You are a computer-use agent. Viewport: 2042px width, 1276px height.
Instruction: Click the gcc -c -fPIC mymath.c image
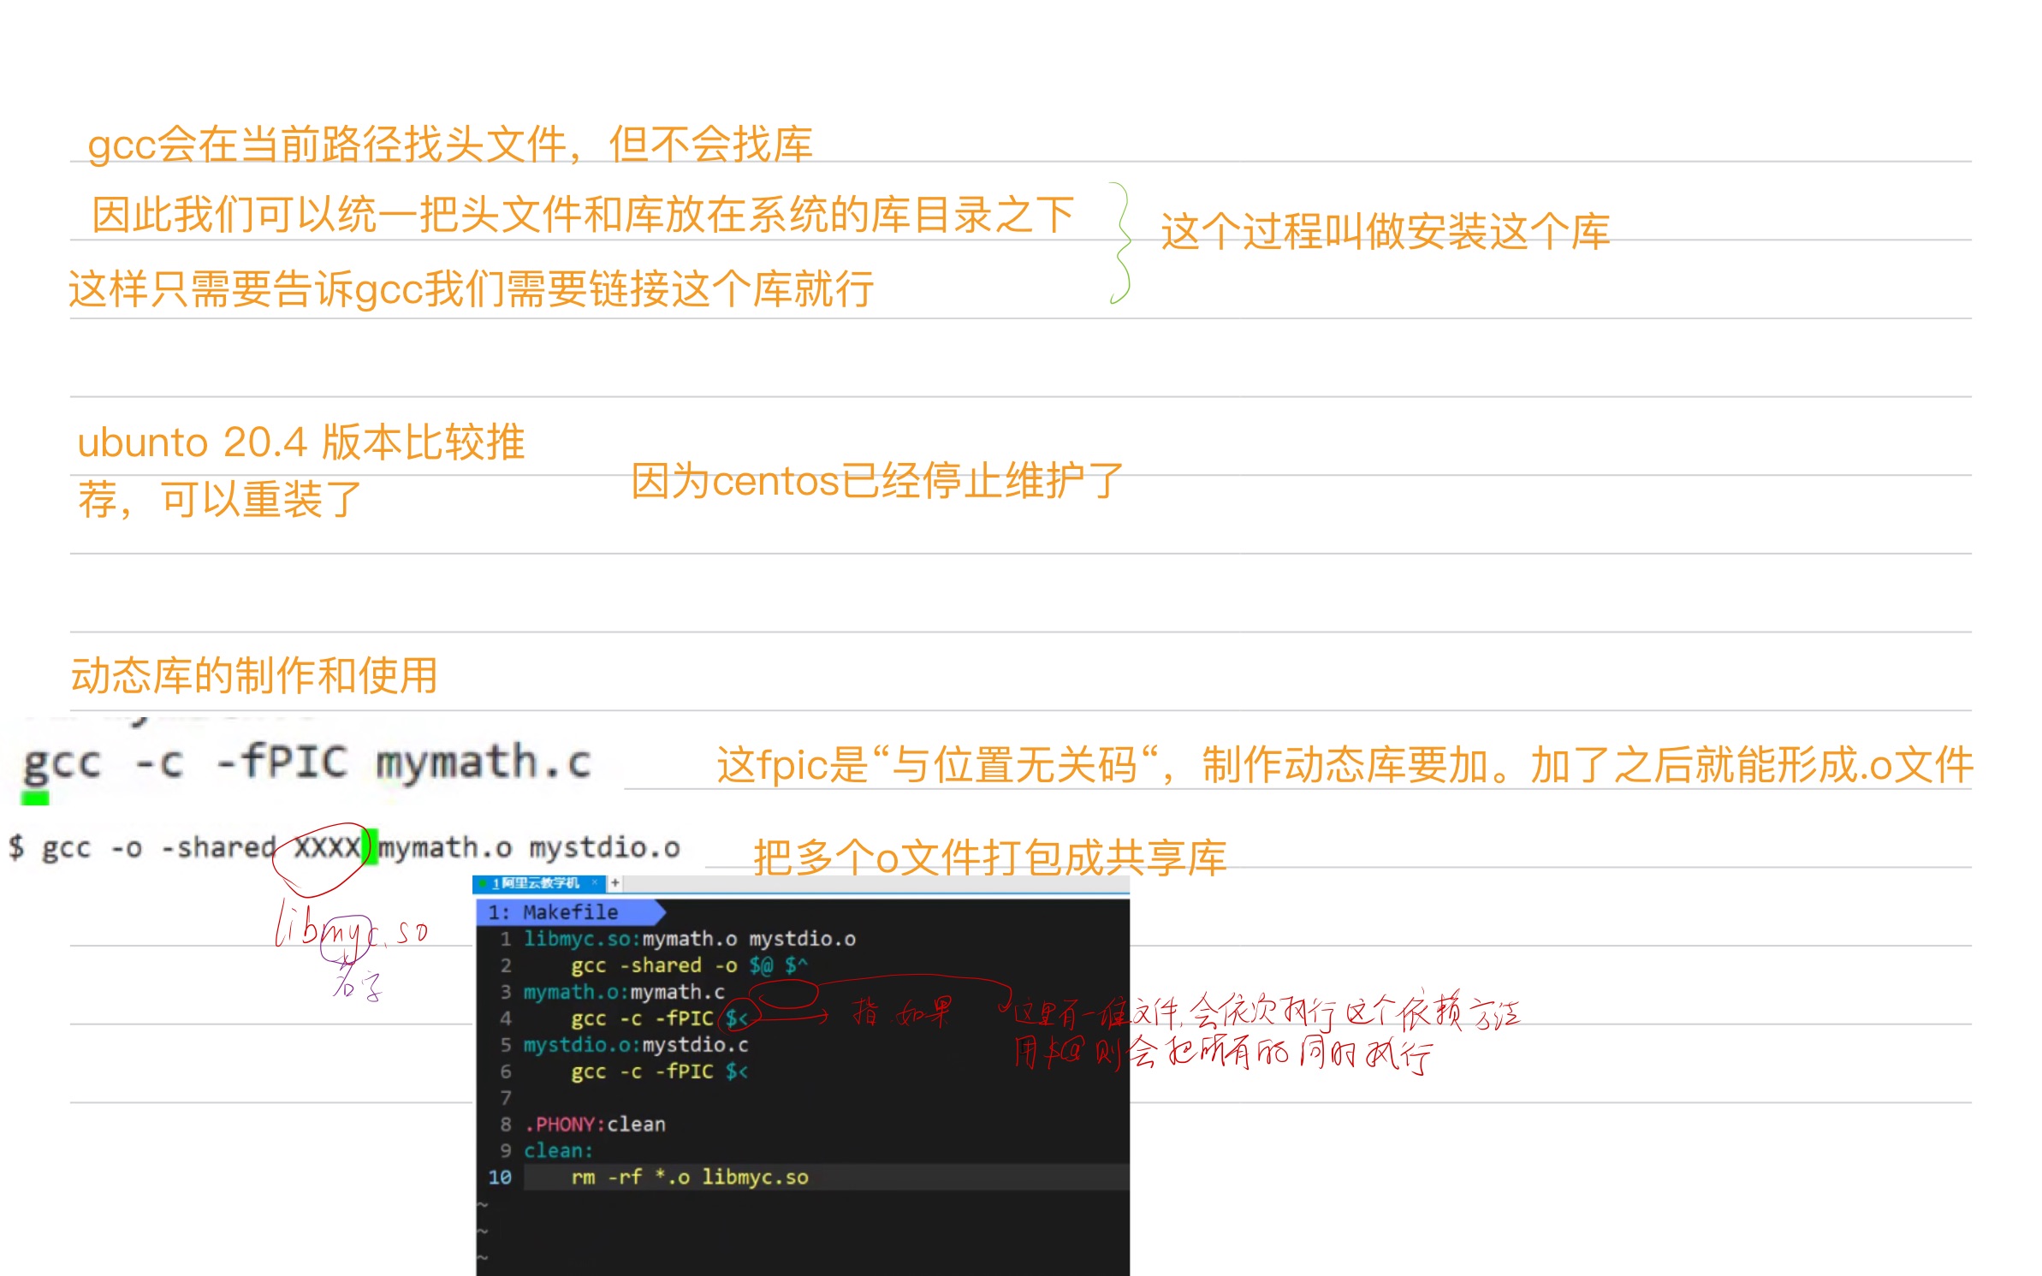pos(308,763)
